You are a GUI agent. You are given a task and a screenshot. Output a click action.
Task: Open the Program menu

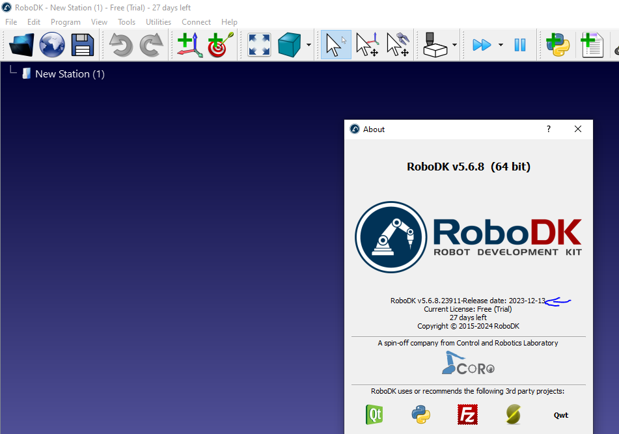coord(65,21)
